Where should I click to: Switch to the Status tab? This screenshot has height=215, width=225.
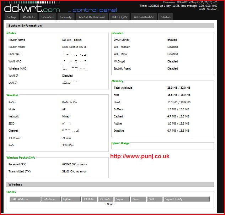[x=166, y=17]
